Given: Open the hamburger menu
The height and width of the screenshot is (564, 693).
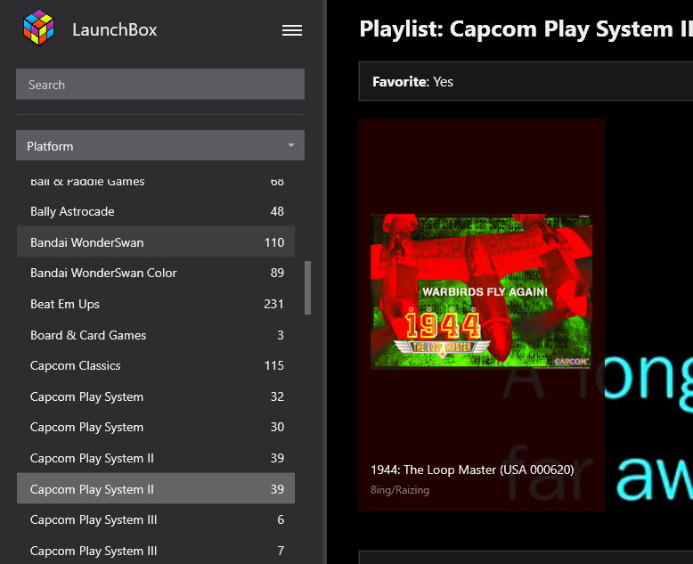Looking at the screenshot, I should [292, 30].
